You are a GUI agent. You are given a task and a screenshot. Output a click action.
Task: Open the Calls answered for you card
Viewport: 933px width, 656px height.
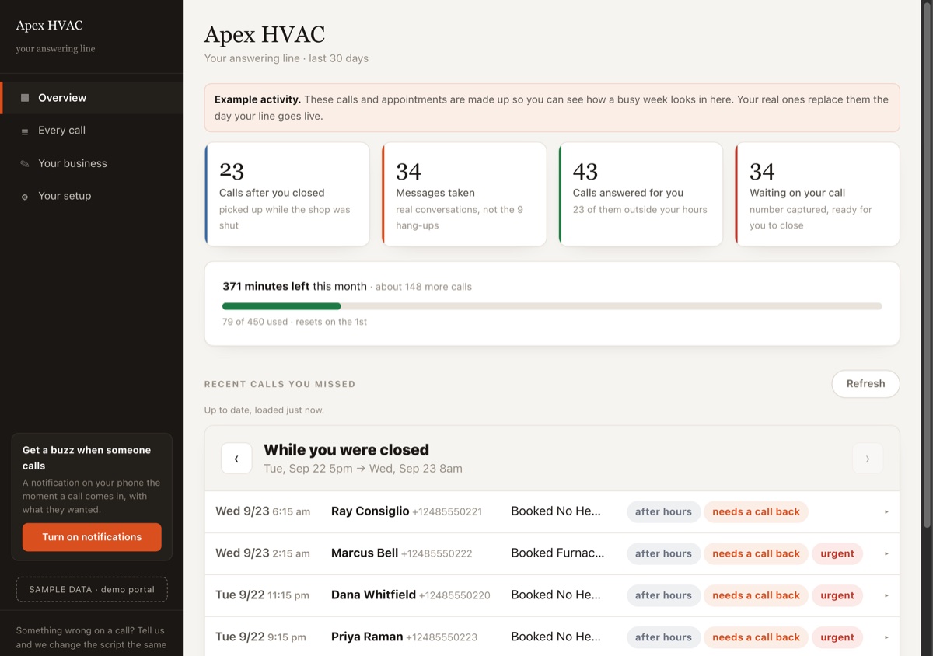click(641, 194)
